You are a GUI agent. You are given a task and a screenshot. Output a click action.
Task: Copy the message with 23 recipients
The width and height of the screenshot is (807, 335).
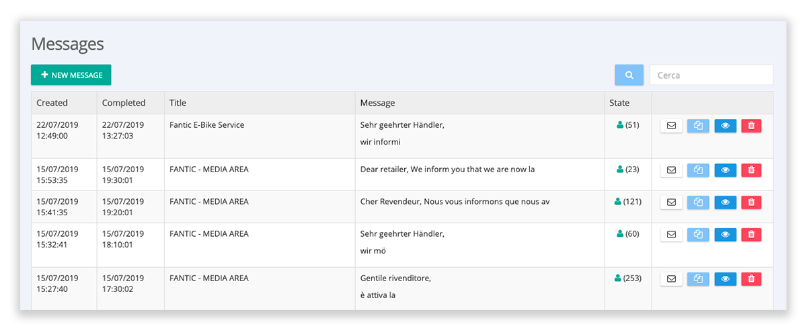coord(698,170)
